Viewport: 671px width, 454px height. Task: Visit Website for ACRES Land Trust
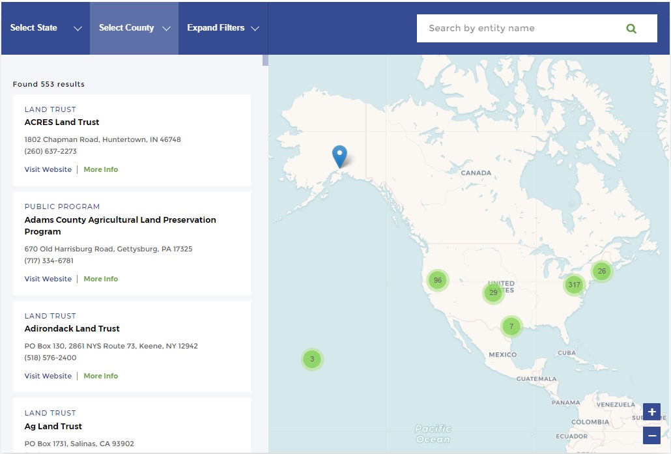(48, 169)
